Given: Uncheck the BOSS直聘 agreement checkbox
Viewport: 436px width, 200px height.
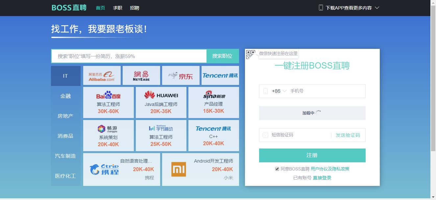Looking at the screenshot, I should coord(277,169).
